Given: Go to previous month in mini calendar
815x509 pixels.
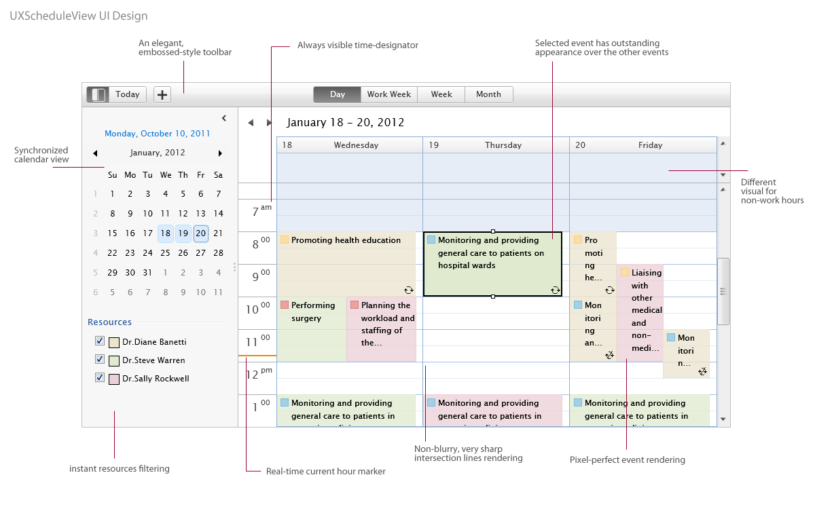Looking at the screenshot, I should (x=95, y=153).
